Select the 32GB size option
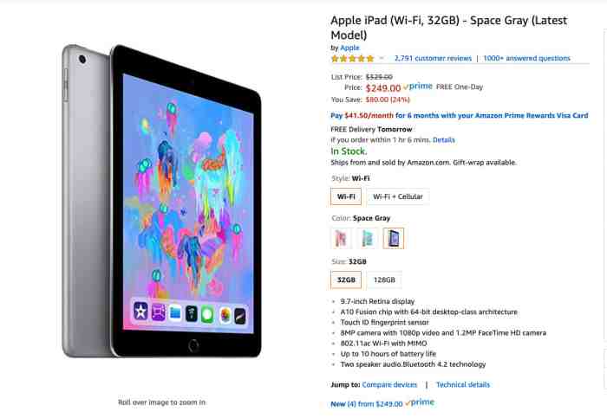 click(346, 280)
